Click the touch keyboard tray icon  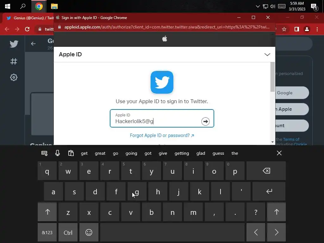pos(282,6)
